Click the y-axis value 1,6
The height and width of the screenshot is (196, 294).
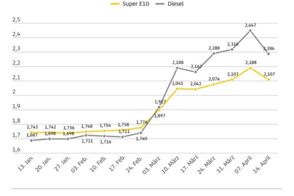pos(16,149)
